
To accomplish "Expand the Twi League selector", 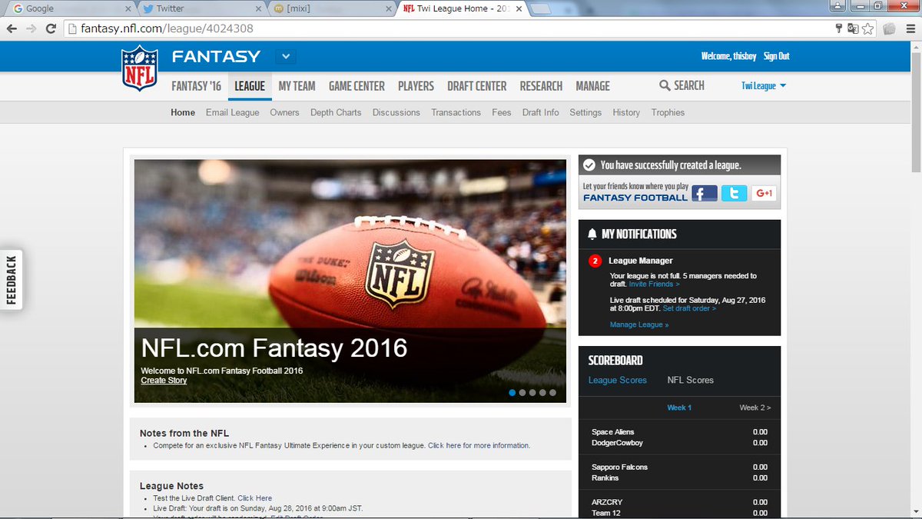I will pos(764,86).
